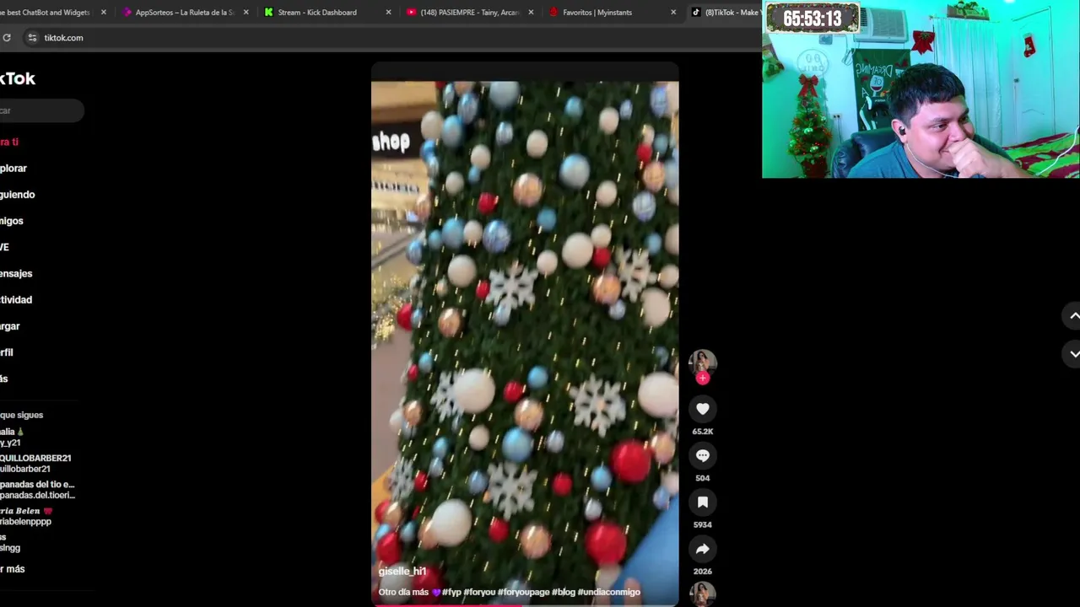Like the video with the heart icon
Image resolution: width=1080 pixels, height=607 pixels.
[703, 409]
